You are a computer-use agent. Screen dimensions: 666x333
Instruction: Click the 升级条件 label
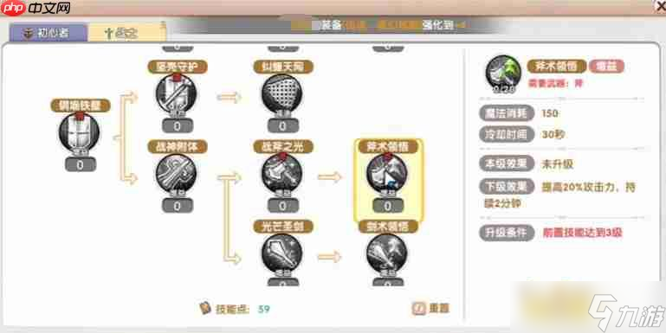pos(507,233)
